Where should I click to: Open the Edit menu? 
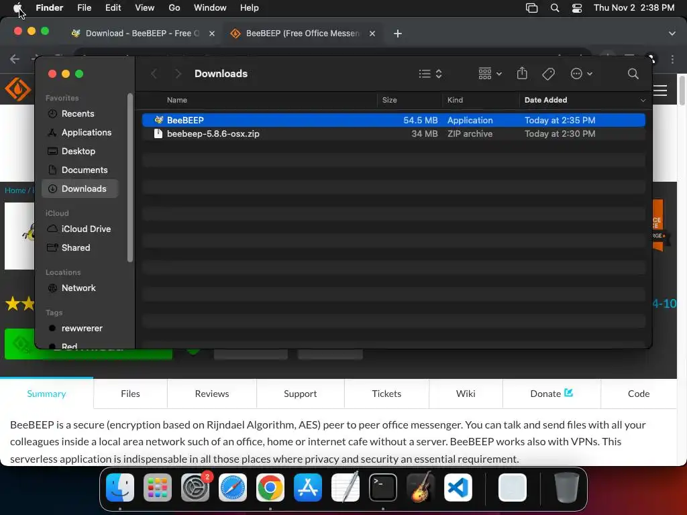[x=113, y=8]
